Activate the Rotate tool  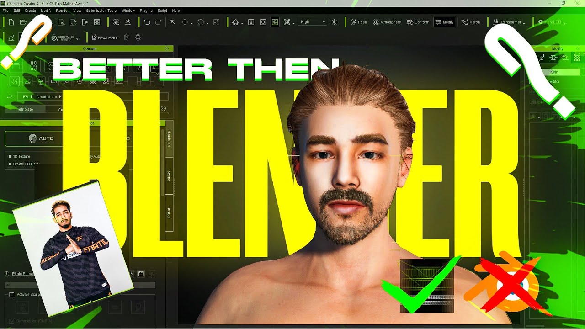(200, 22)
